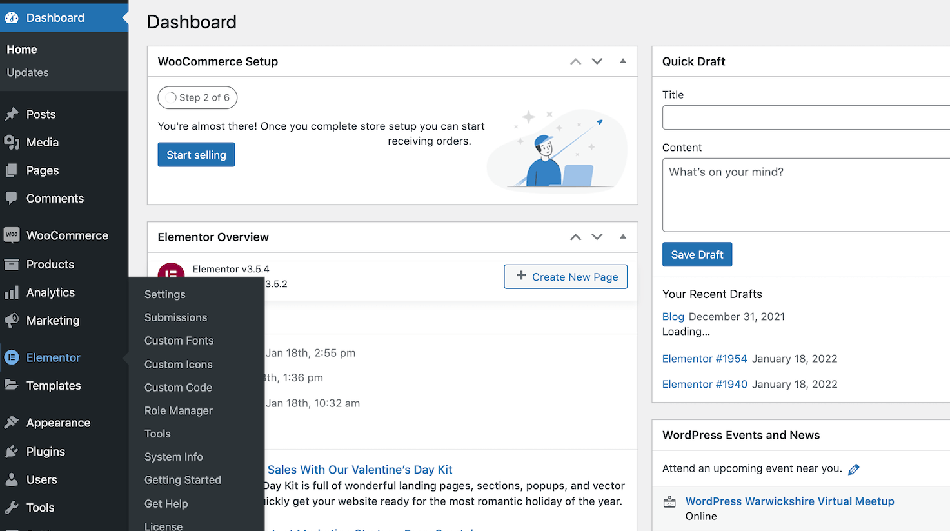The height and width of the screenshot is (531, 950).
Task: Click Create New Page button
Action: (x=566, y=277)
